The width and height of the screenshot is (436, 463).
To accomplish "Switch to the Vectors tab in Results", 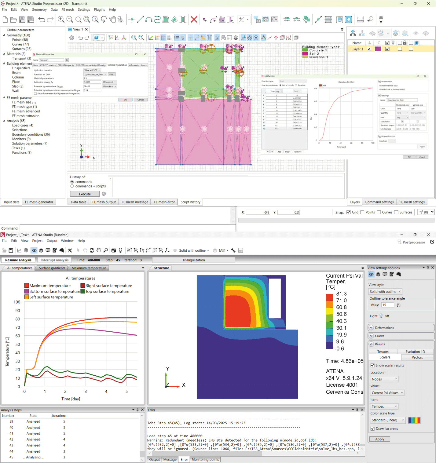I will pyautogui.click(x=417, y=357).
